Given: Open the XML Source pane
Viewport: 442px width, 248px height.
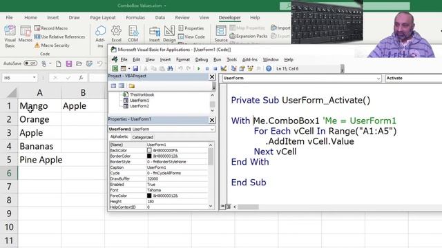Looking at the screenshot, I should 221,34.
